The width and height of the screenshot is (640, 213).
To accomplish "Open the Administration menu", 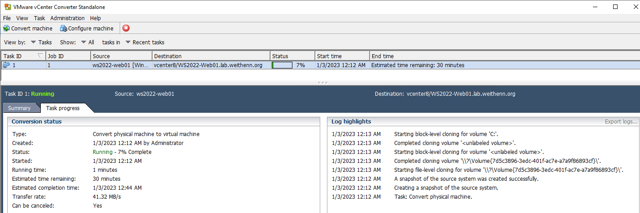I will coord(67,18).
